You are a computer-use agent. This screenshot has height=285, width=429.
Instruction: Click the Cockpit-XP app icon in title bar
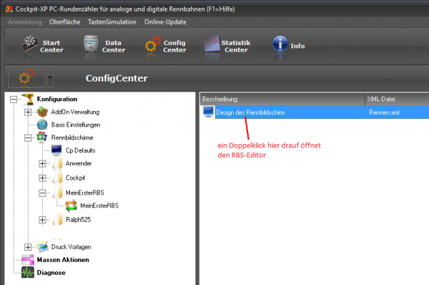(x=9, y=9)
